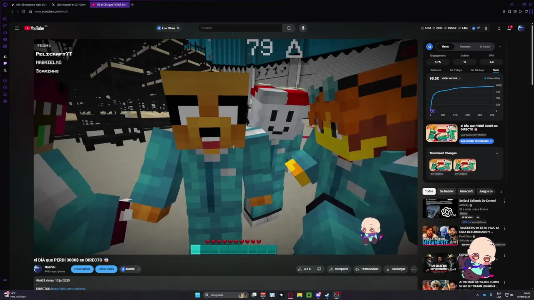
Task: Switch to the AI Coach tab
Action: (485, 47)
